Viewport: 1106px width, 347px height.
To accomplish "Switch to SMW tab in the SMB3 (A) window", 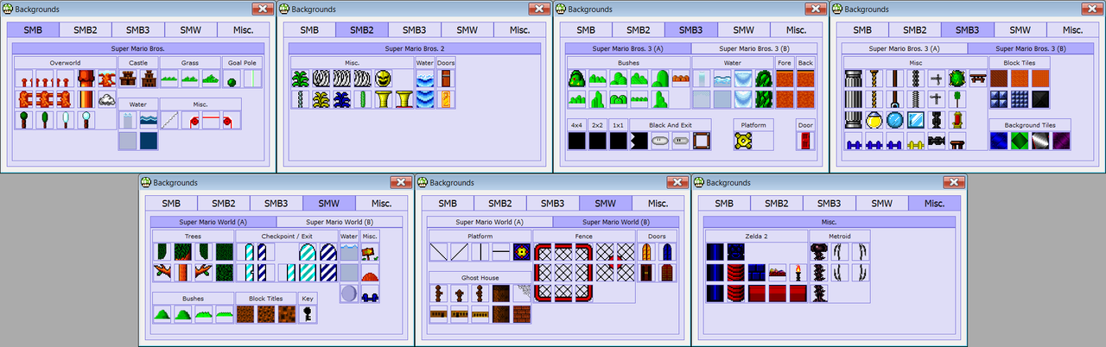I will pos(744,30).
